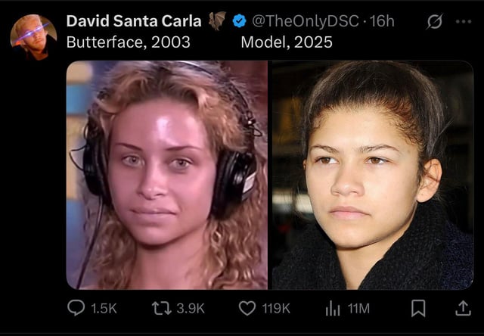Open view analytics bar chart icon
Viewport: 484px width, 336px height.
(x=333, y=309)
